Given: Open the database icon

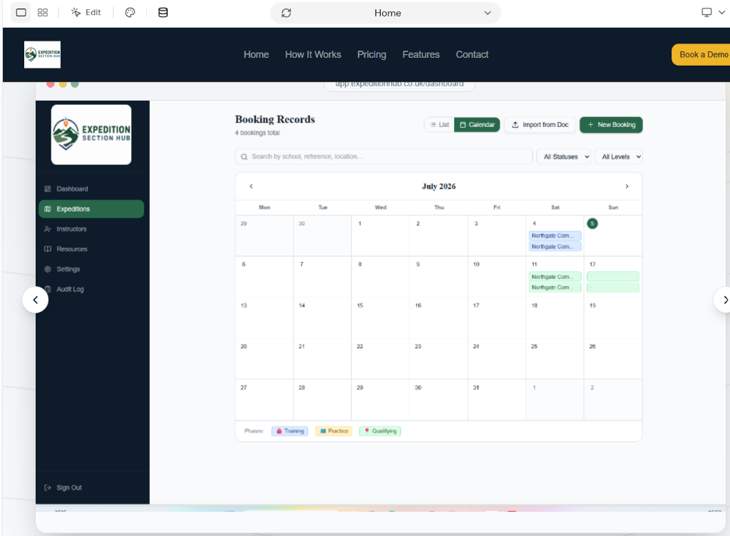Looking at the screenshot, I should [x=163, y=13].
